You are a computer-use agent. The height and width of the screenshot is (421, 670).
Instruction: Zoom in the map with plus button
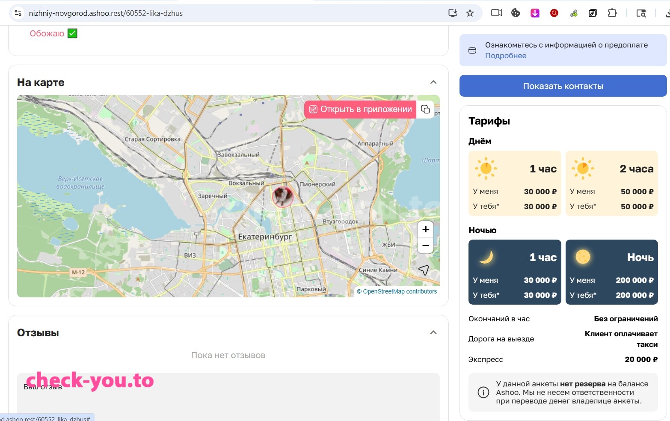426,229
